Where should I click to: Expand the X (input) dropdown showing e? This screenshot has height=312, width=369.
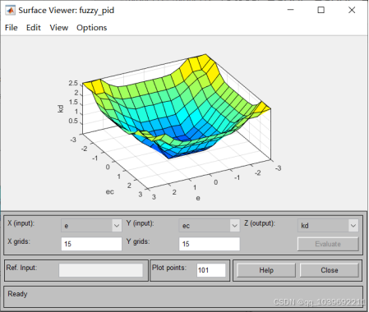point(91,226)
